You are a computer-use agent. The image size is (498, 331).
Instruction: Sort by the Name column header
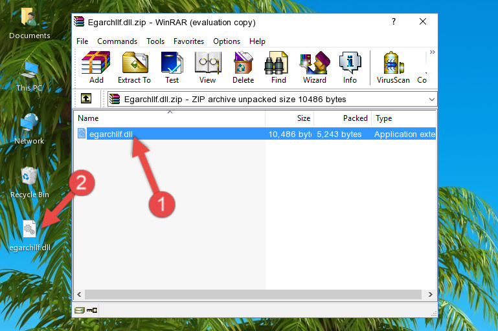click(170, 118)
